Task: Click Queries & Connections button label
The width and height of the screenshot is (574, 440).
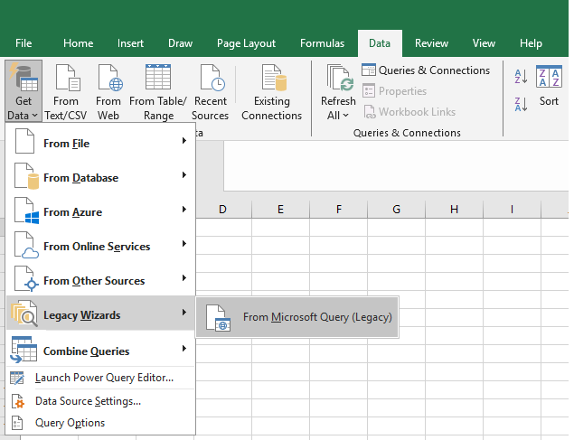Action: click(434, 70)
